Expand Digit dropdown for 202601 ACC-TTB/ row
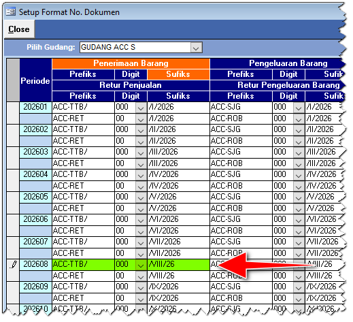The width and height of the screenshot is (353, 322). pos(141,108)
